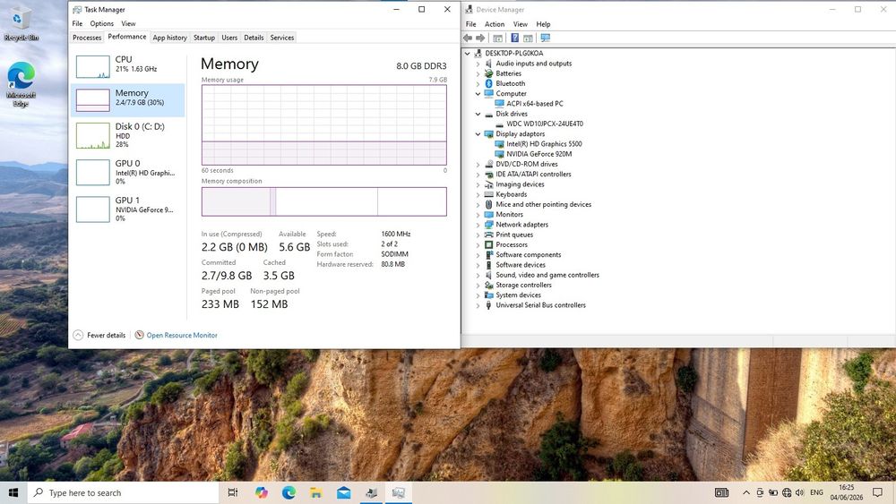Open Resource Monitor link

point(182,335)
